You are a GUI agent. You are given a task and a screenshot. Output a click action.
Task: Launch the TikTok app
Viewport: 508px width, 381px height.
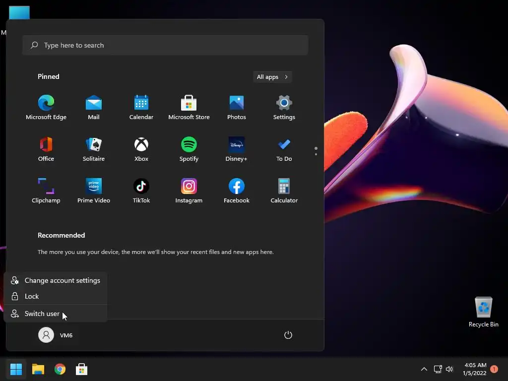pyautogui.click(x=141, y=191)
